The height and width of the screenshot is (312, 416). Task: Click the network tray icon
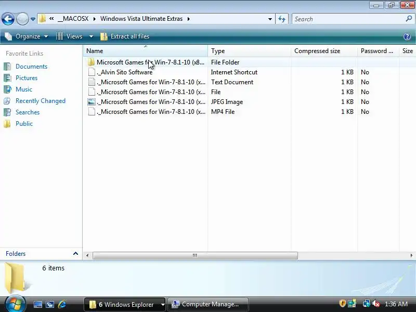pyautogui.click(x=367, y=304)
